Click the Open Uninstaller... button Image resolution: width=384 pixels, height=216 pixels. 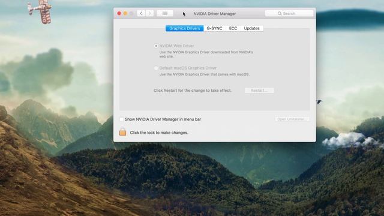[292, 119]
